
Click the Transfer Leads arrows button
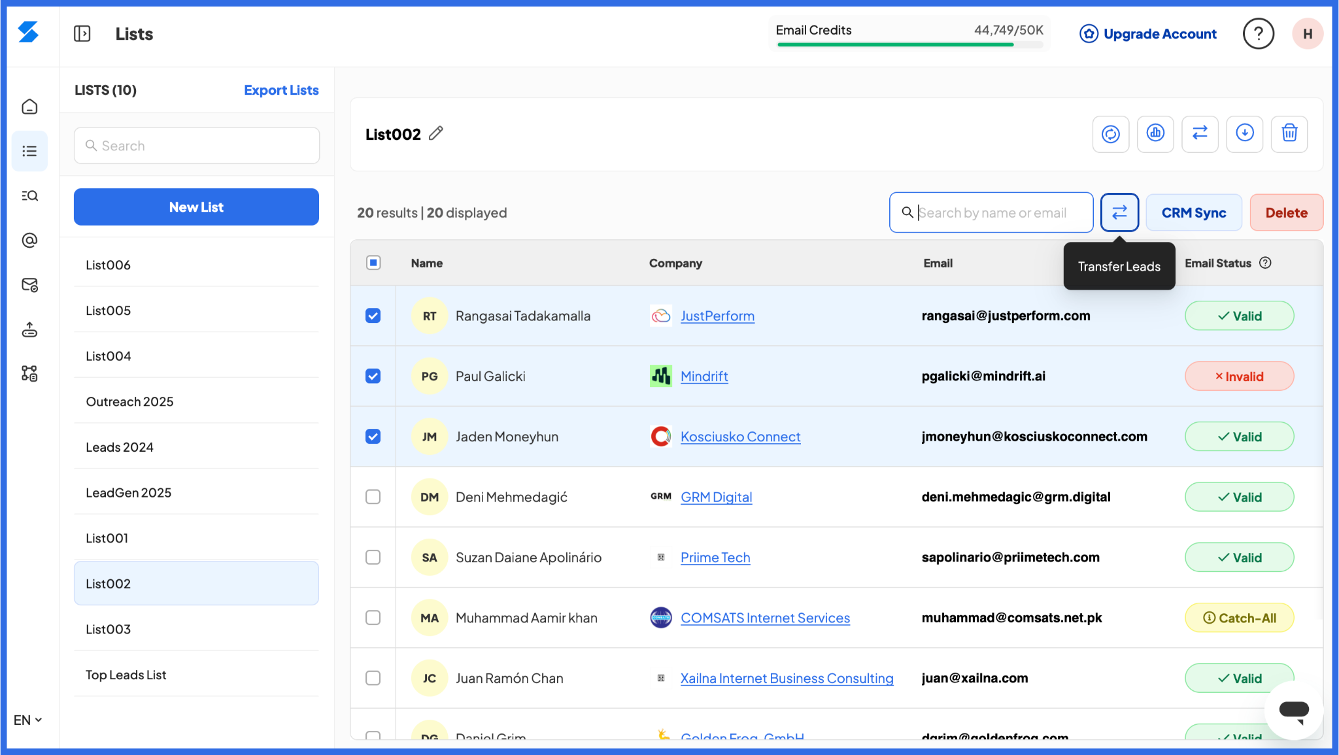(x=1119, y=212)
